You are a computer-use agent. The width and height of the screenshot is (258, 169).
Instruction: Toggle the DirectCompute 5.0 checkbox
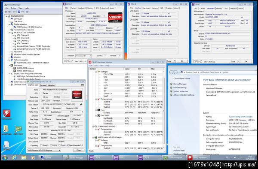(68, 145)
